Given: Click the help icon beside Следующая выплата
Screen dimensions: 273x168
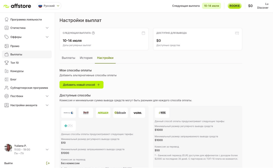Looking at the screenshot, I should (93, 33).
